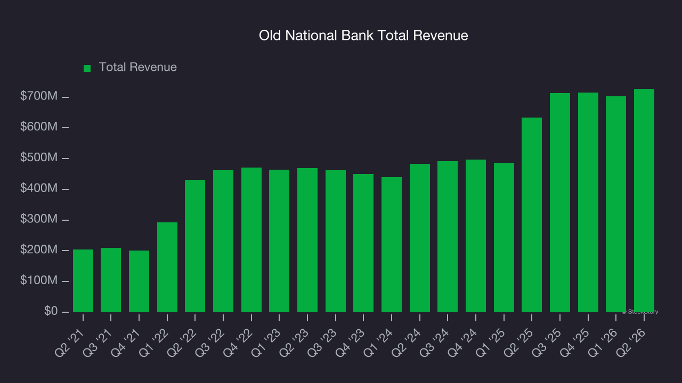
Task: Click the $400M y-axis label
Action: [39, 188]
